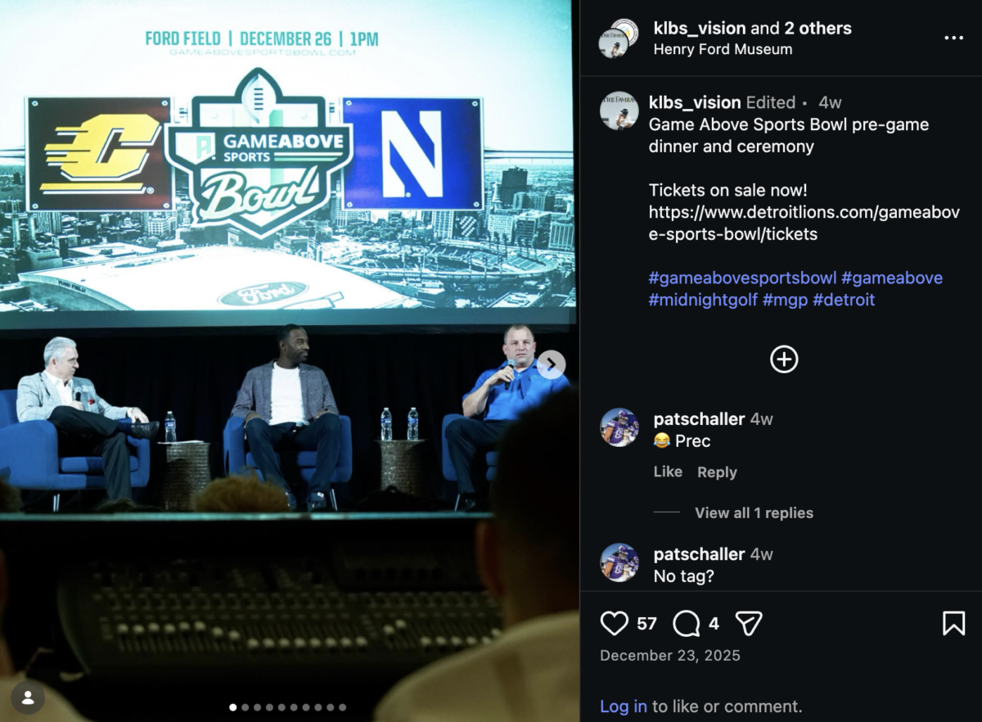Expand View all 1 replies
982x722 pixels.
coord(754,513)
